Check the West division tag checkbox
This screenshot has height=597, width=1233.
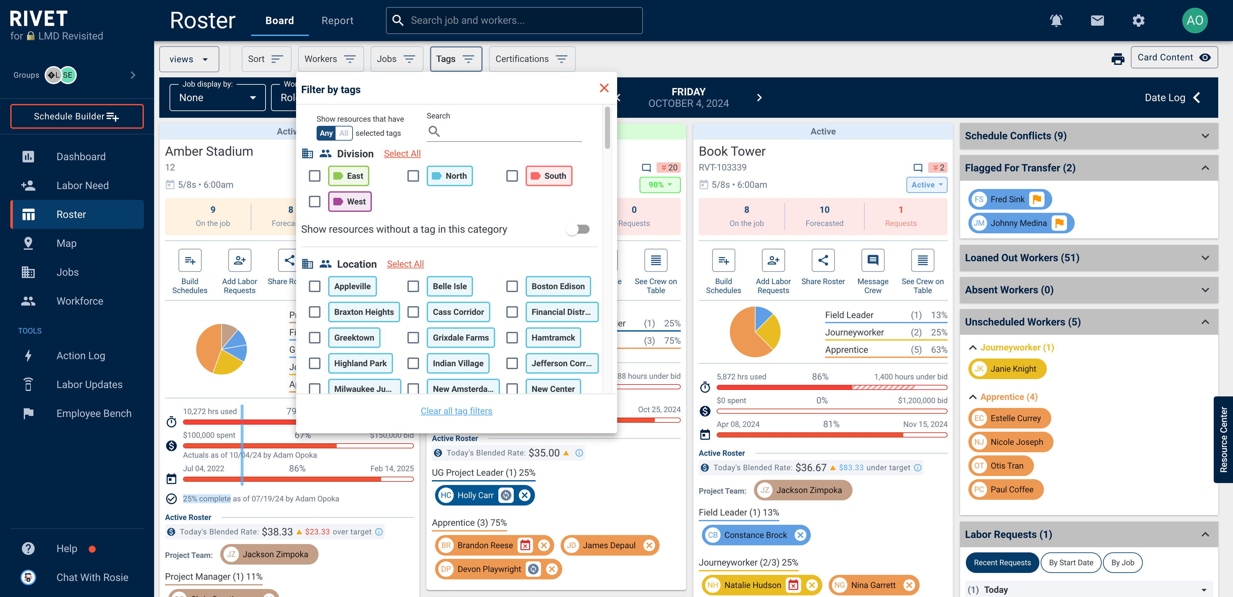pyautogui.click(x=314, y=201)
